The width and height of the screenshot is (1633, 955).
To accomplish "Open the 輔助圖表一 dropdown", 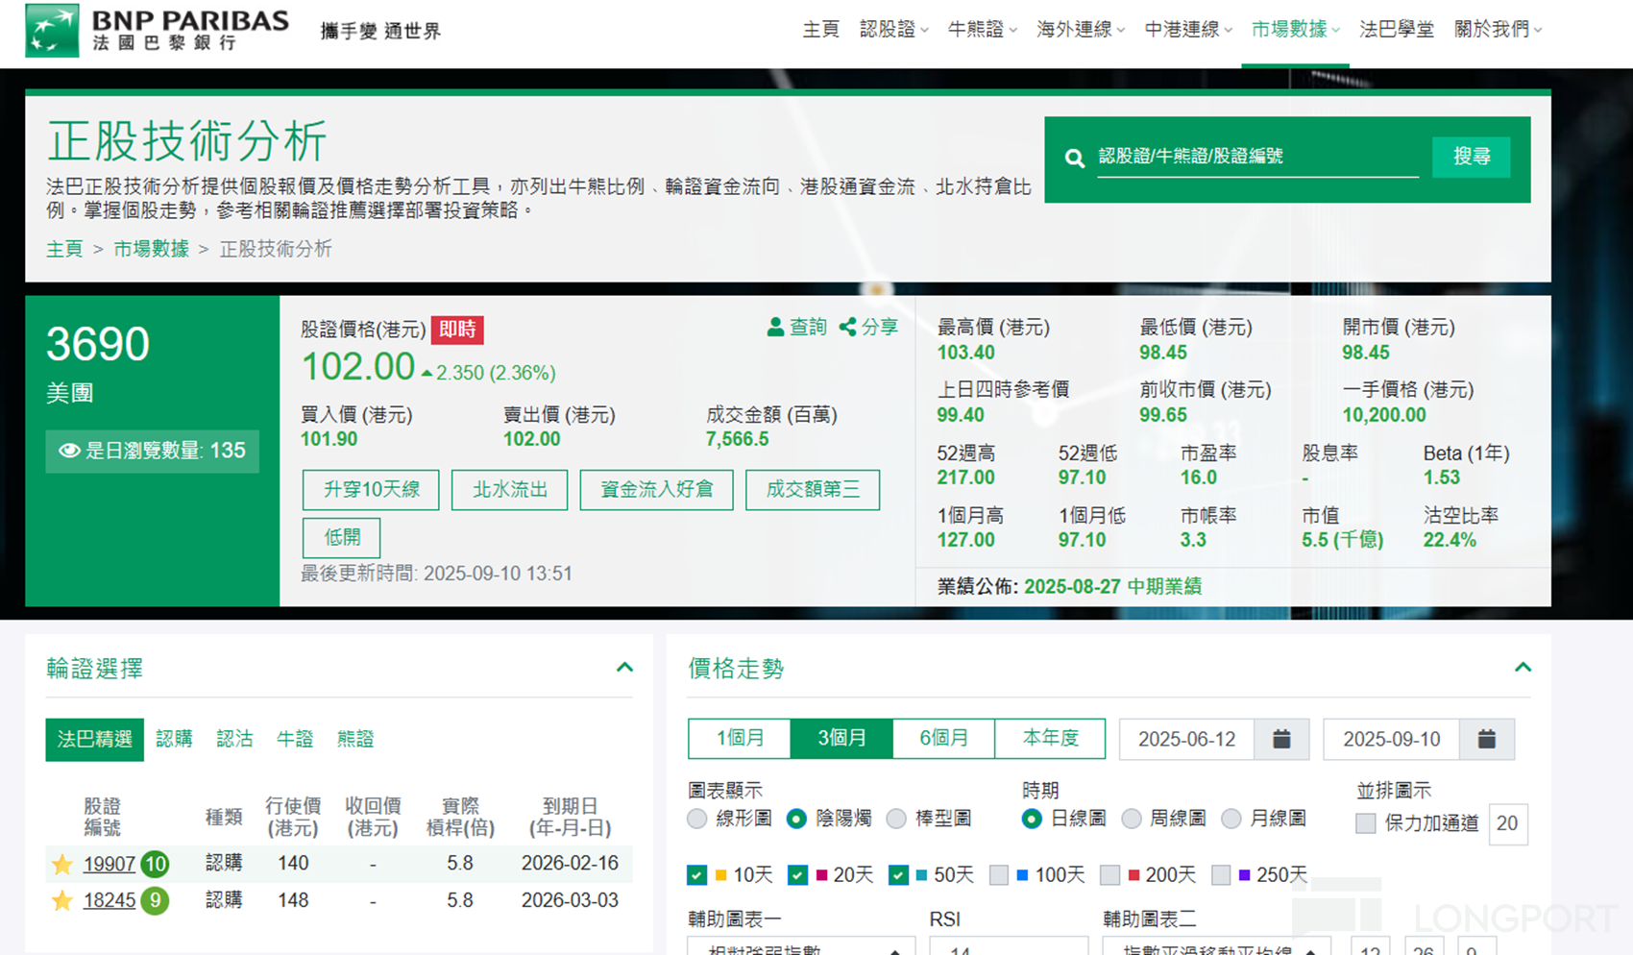I will click(x=800, y=946).
